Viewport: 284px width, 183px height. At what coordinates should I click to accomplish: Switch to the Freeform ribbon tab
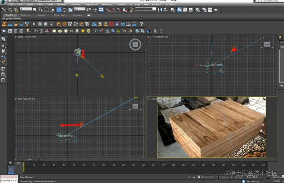[25, 15]
